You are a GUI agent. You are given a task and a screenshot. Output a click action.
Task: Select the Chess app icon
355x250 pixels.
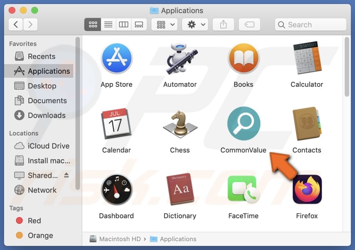point(180,124)
